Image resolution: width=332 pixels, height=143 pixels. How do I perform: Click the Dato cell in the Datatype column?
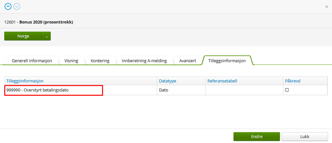click(x=164, y=90)
